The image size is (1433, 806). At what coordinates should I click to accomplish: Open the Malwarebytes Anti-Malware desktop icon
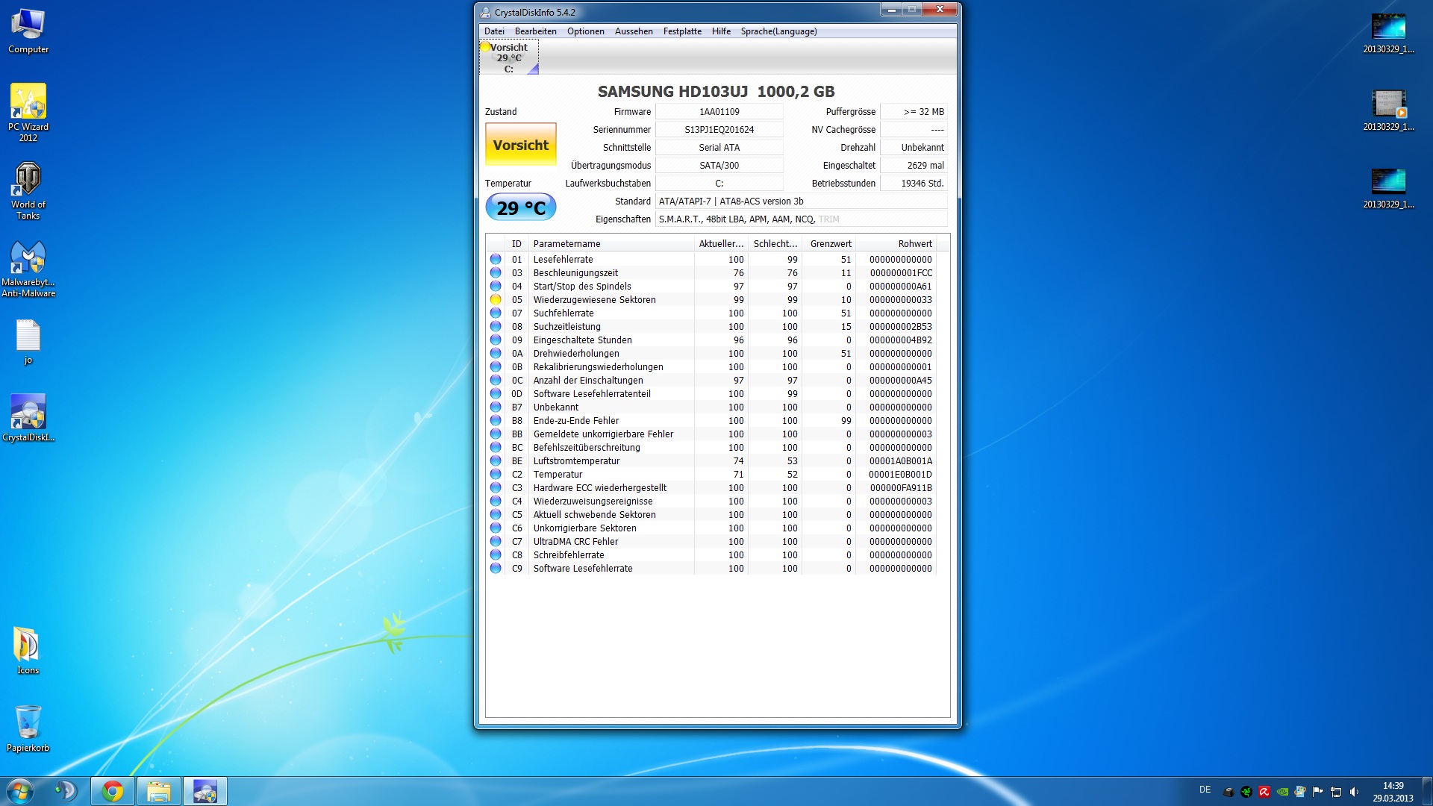pos(28,257)
